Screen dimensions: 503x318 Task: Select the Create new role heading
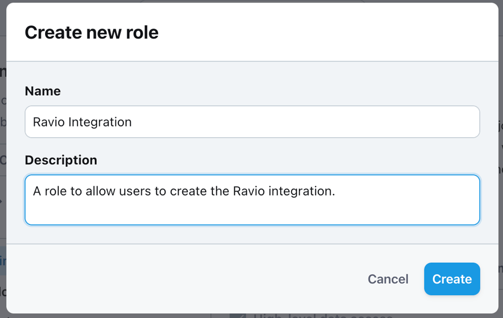[x=92, y=33]
